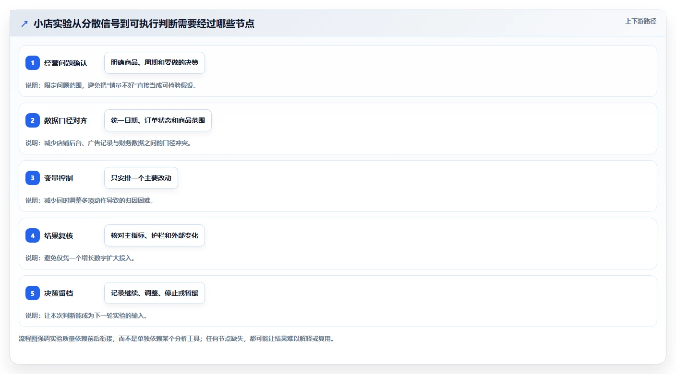Click the 结果复核 step title
676x374 pixels.
[x=59, y=235]
